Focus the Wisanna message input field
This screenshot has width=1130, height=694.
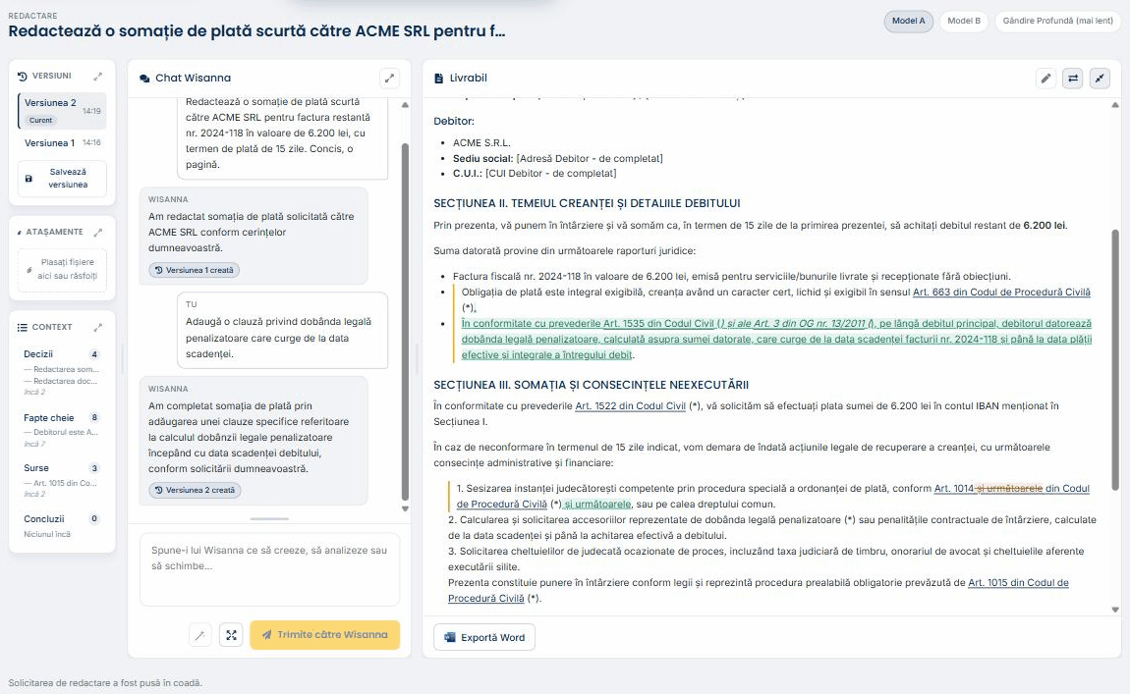pyautogui.click(x=269, y=569)
